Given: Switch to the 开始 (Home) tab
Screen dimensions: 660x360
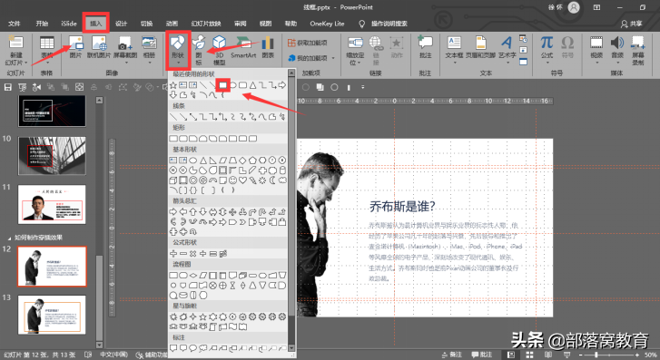Looking at the screenshot, I should (x=42, y=24).
